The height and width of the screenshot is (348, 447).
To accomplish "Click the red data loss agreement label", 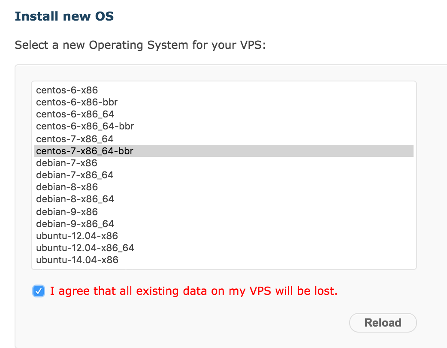I will coord(193,291).
